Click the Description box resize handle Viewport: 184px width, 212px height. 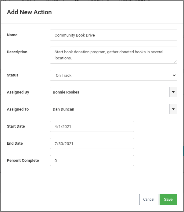(x=175, y=62)
